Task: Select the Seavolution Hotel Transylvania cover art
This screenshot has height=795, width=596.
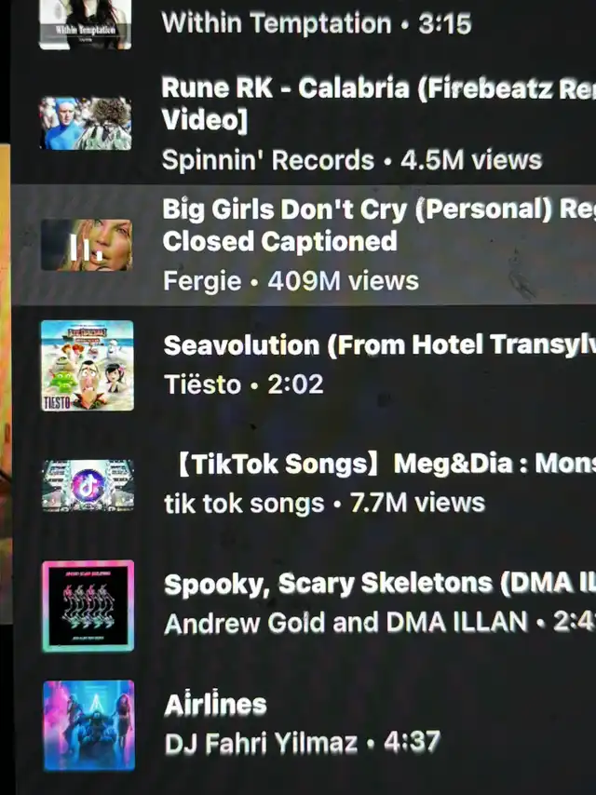Action: pyautogui.click(x=88, y=365)
